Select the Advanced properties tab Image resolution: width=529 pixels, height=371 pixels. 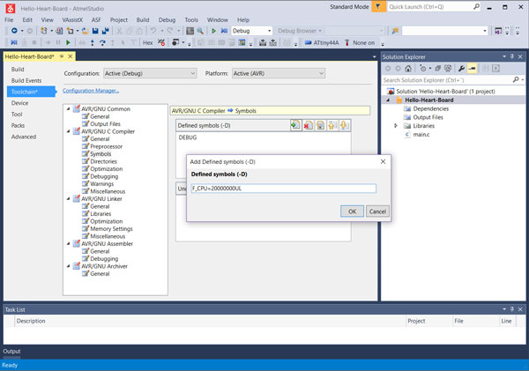(24, 137)
